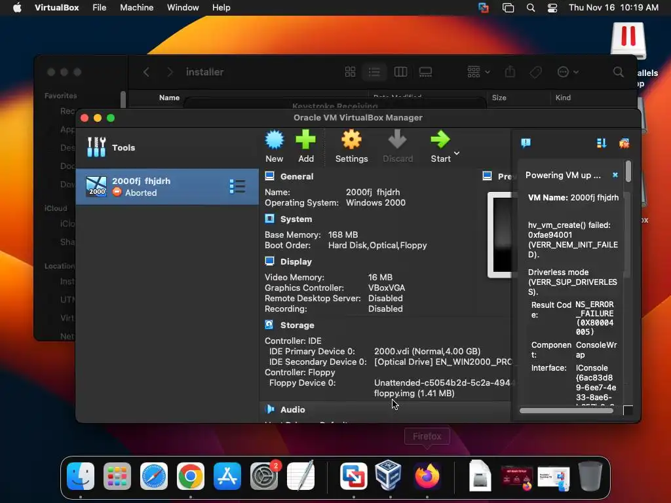The image size is (671, 503).
Task: Click the Add machine green plus icon
Action: point(305,140)
